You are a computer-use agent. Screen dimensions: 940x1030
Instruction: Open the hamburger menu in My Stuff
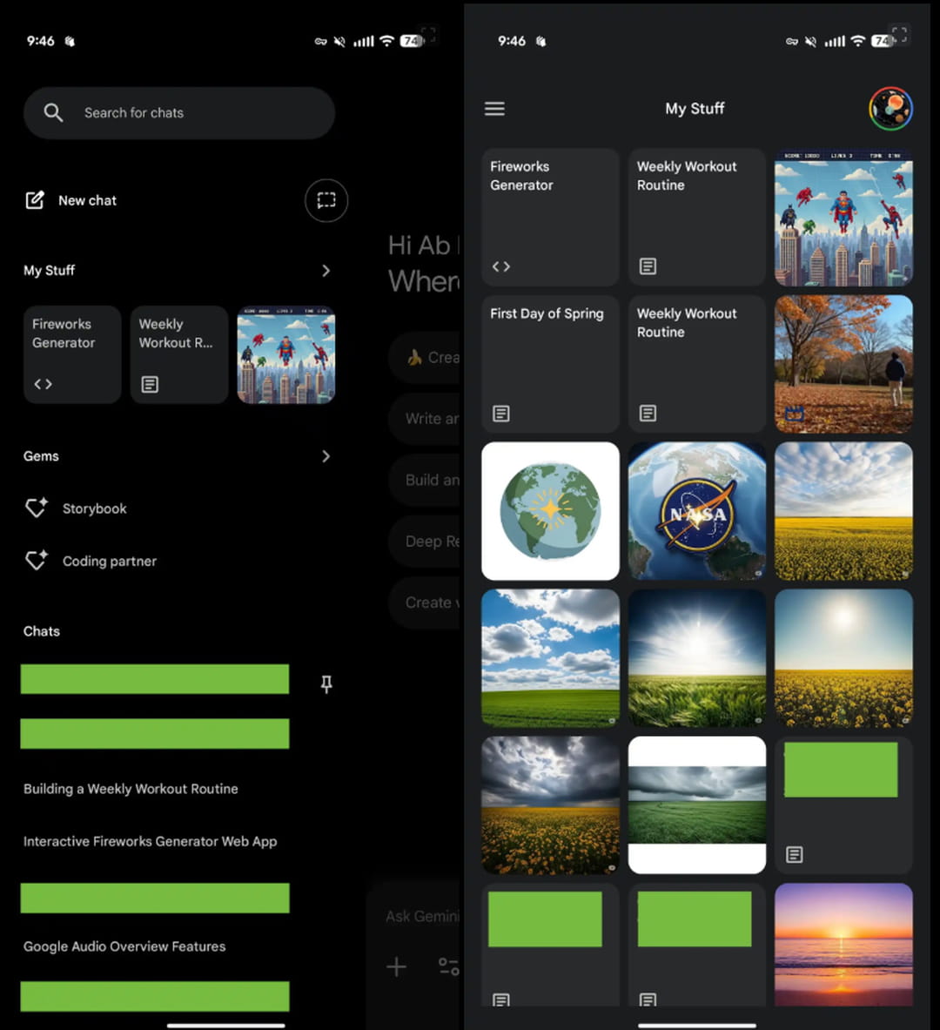[494, 109]
